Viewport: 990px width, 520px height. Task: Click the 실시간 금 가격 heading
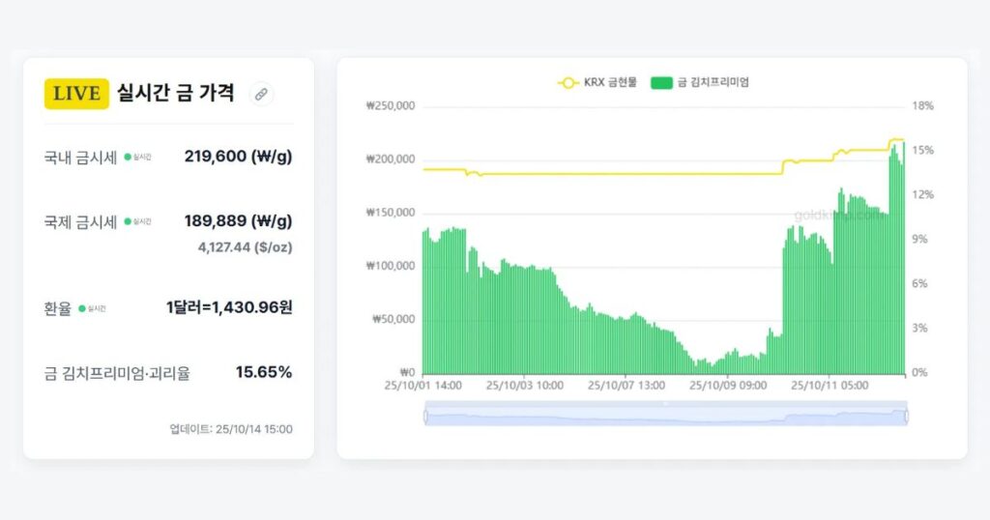[175, 94]
